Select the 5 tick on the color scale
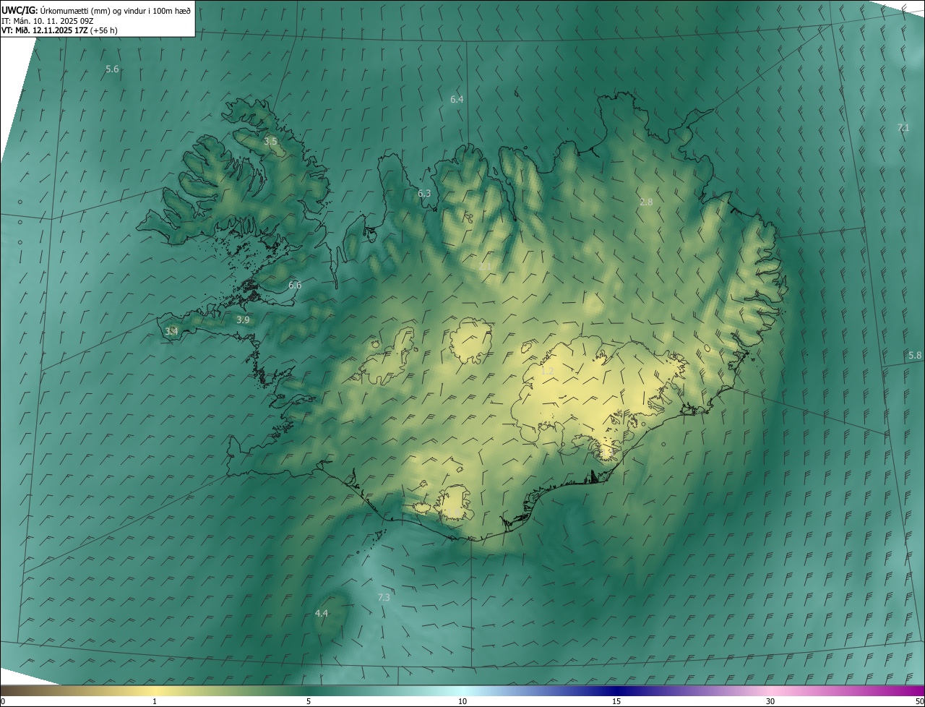The image size is (925, 707). [x=309, y=702]
